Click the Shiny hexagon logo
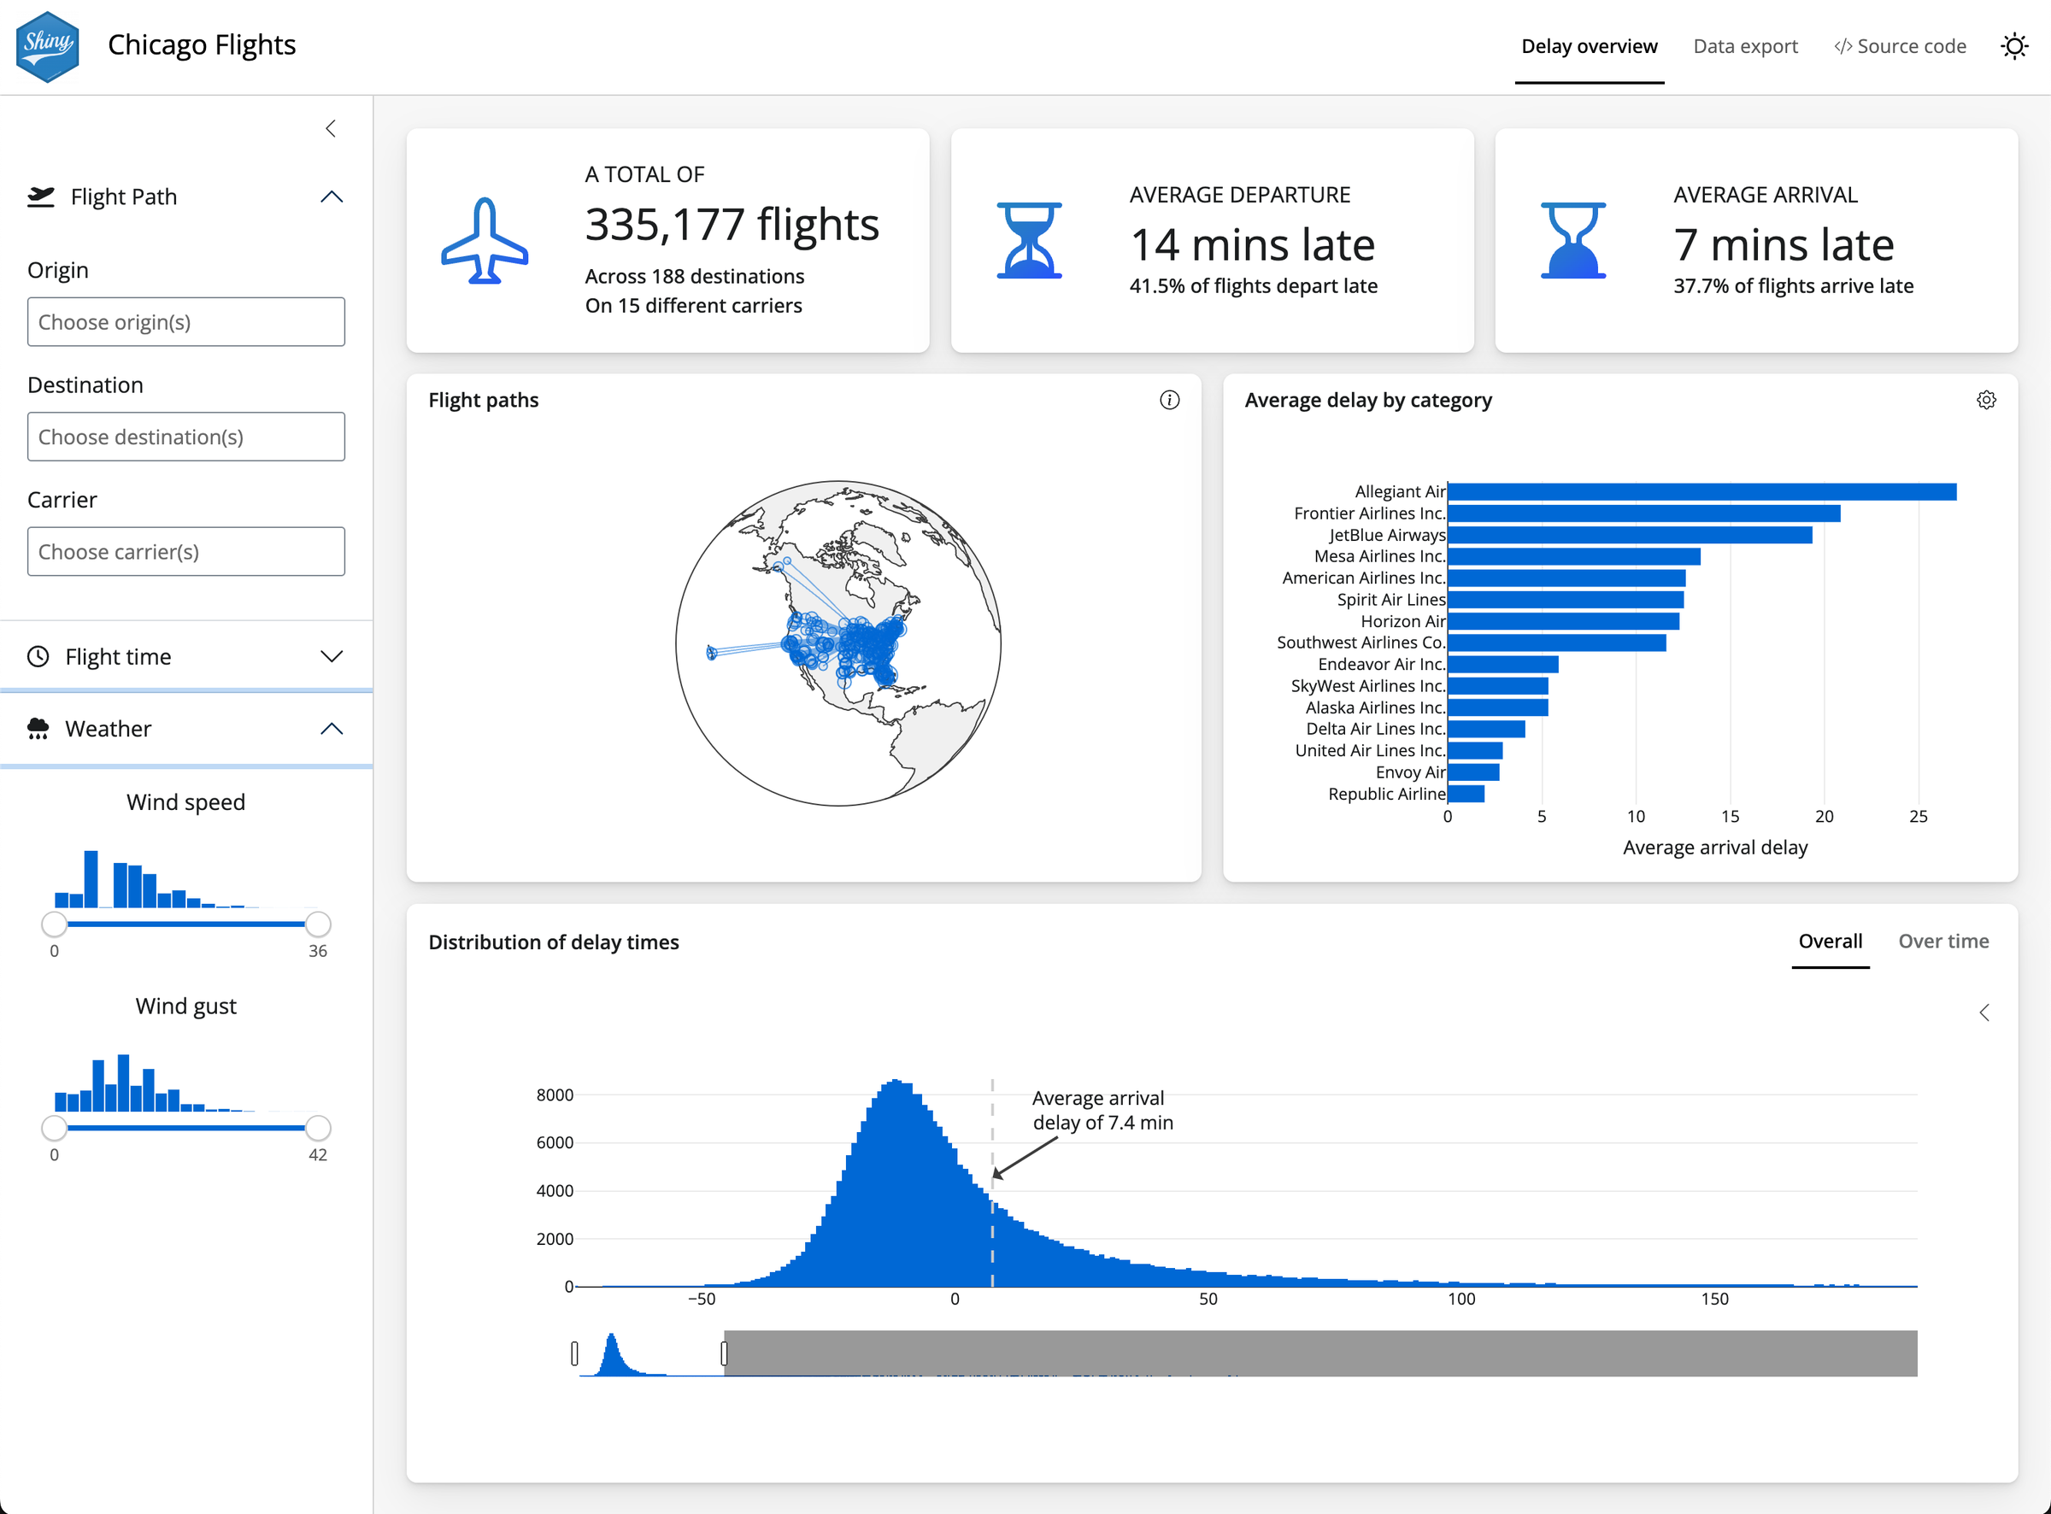This screenshot has height=1514, width=2051. pos(48,44)
